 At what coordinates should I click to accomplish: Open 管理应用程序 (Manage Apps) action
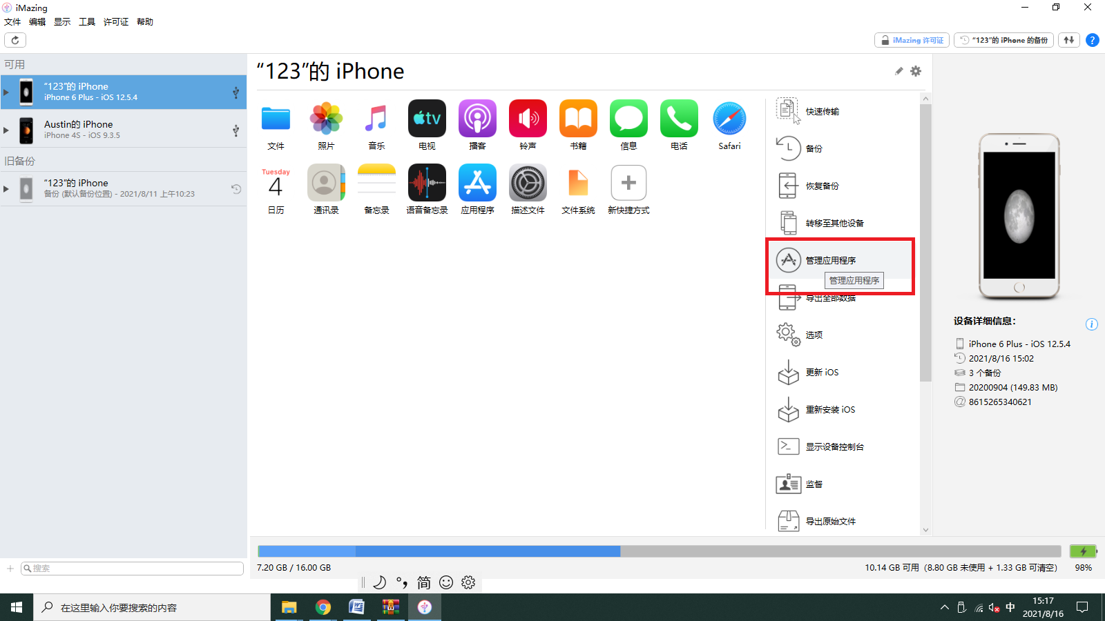tap(842, 260)
